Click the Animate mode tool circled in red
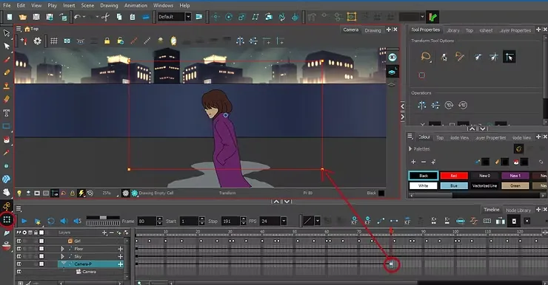The image size is (548, 285). click(7, 219)
